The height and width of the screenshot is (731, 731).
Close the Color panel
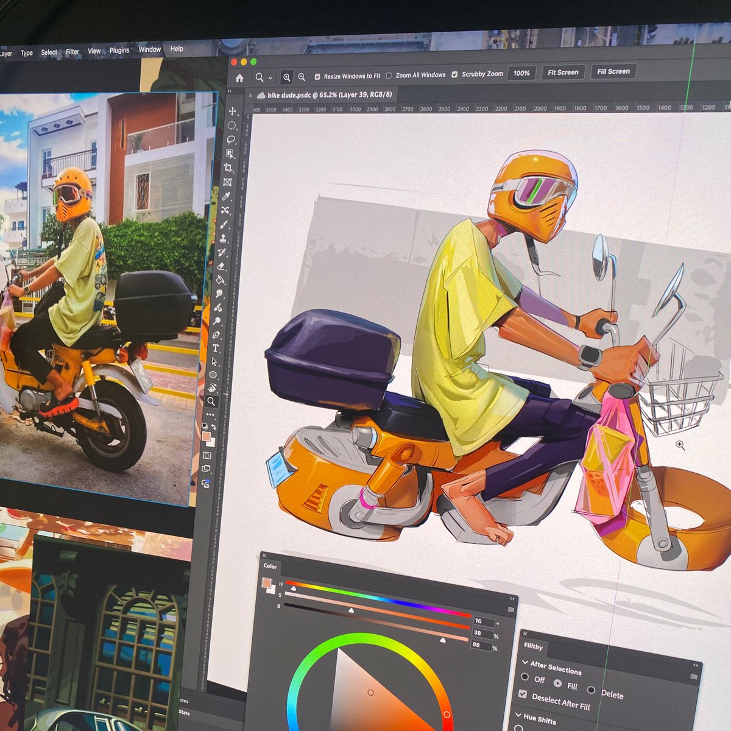264,555
